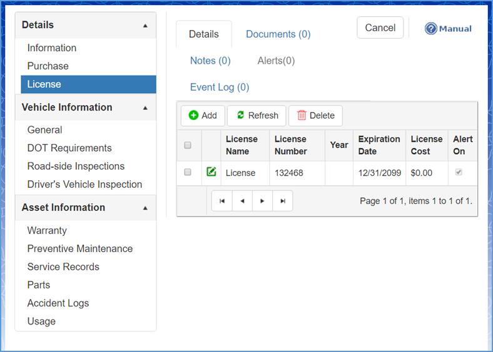Collapse the Vehicle Information section

pyautogui.click(x=145, y=108)
